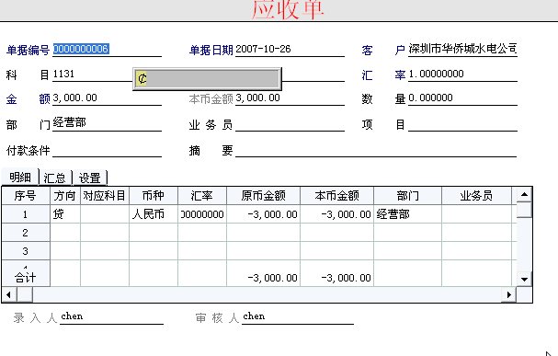
Task: Click the 单据编号 field showing 0000000006
Action: point(107,49)
